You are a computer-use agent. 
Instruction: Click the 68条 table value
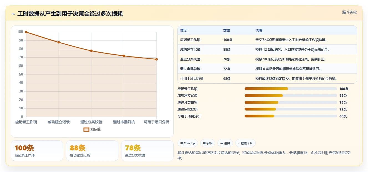pos(227,79)
